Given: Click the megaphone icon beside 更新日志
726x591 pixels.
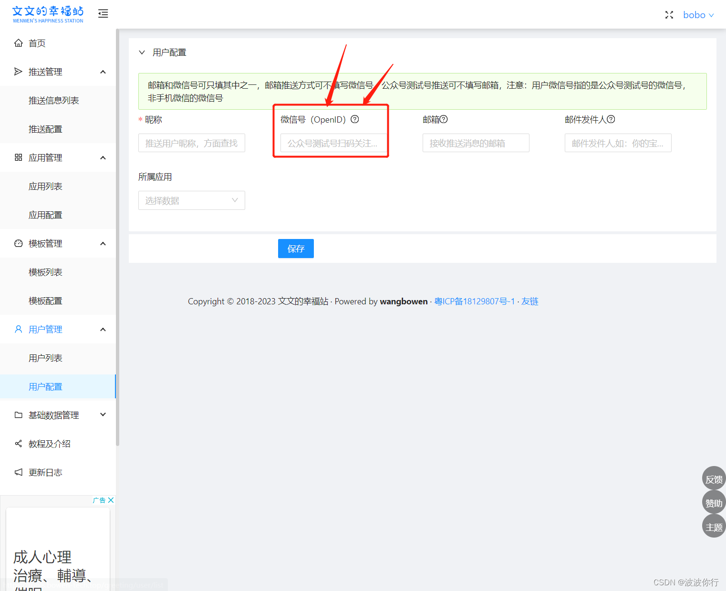Looking at the screenshot, I should [x=19, y=472].
